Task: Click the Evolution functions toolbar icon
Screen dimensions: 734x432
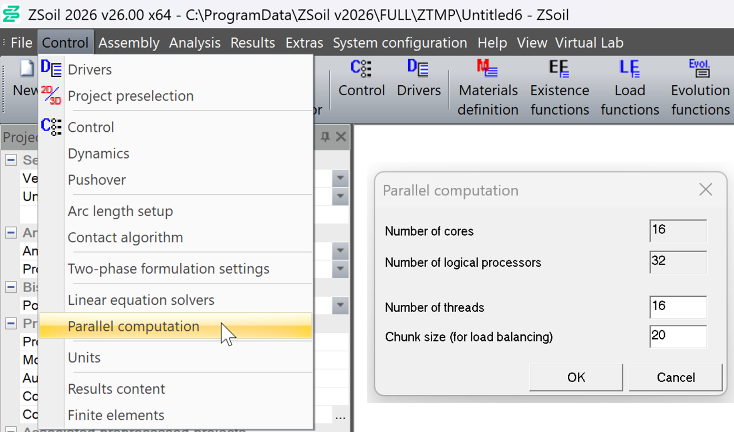Action: click(x=700, y=68)
